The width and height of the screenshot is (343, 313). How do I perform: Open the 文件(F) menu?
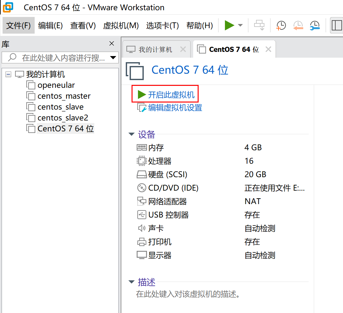point(18,26)
